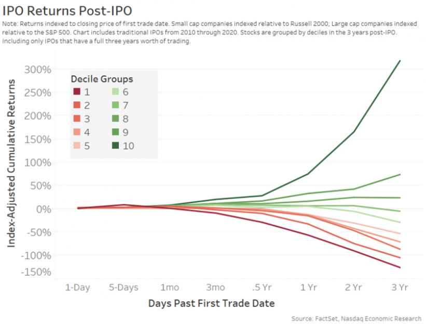426x328 pixels.
Task: Click the decile 8 legend swatch
Action: tap(116, 118)
